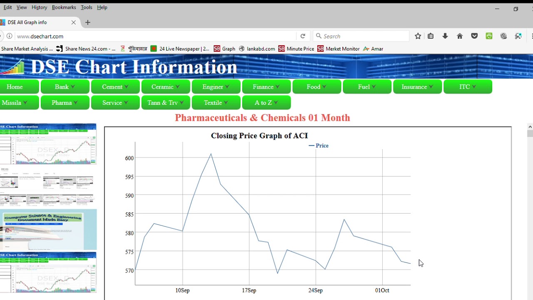Image resolution: width=533 pixels, height=300 pixels.
Task: Show site information icon in address bar
Action: point(9,36)
